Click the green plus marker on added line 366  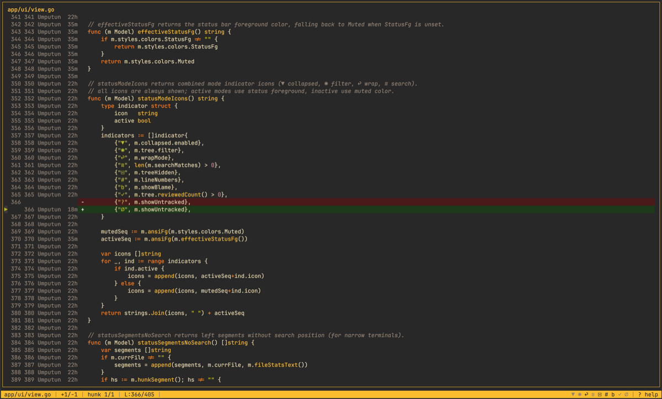click(82, 209)
